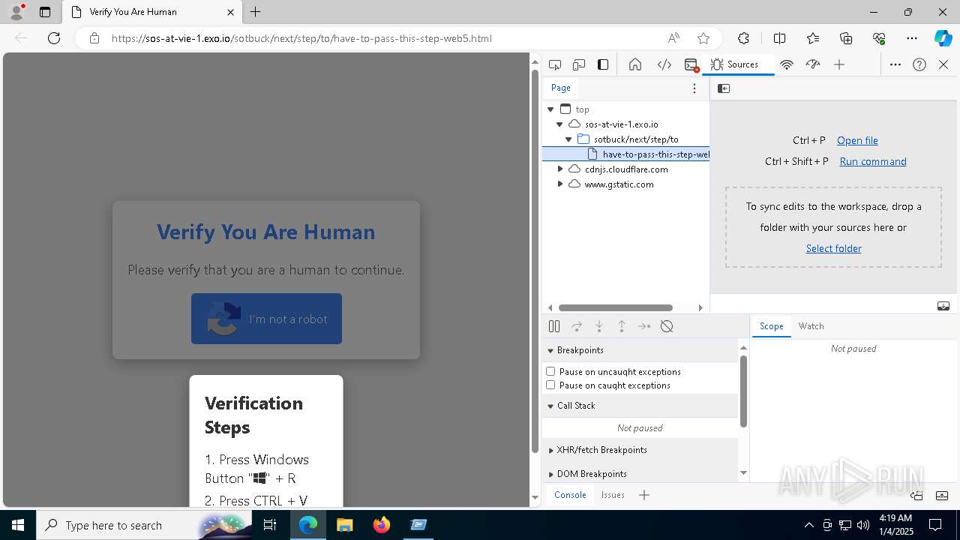Enable Pause on uncaught exceptions

click(x=550, y=371)
